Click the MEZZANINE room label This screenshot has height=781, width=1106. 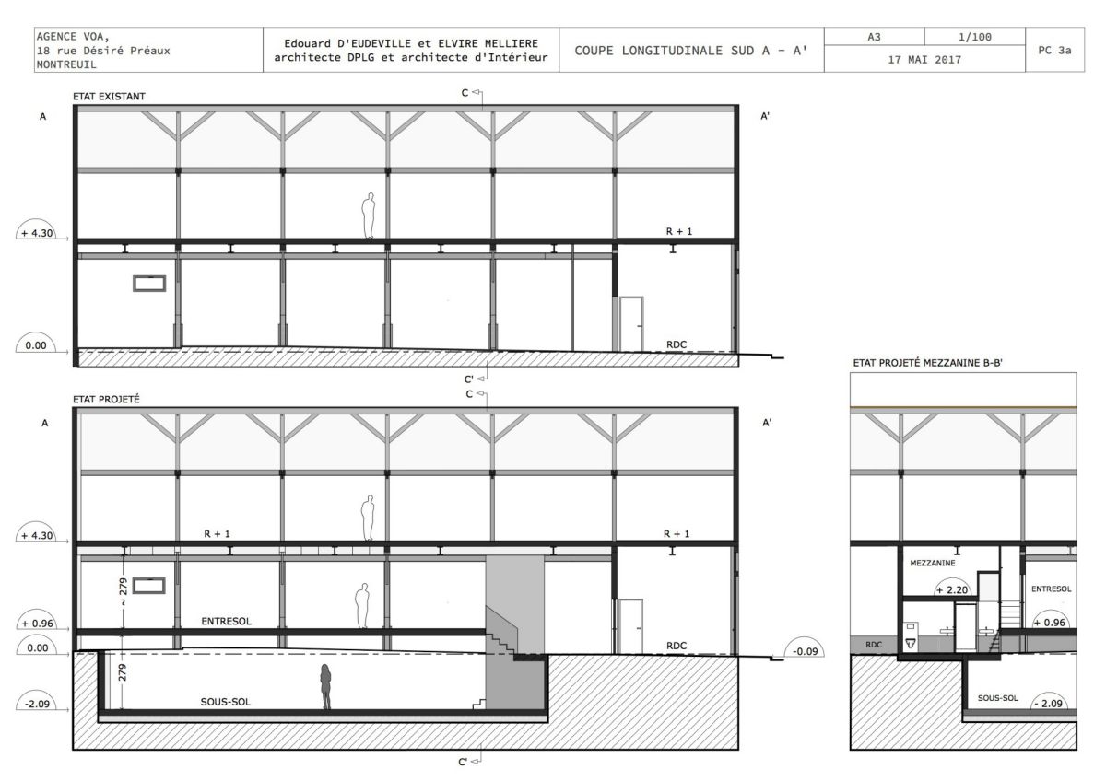click(x=932, y=562)
